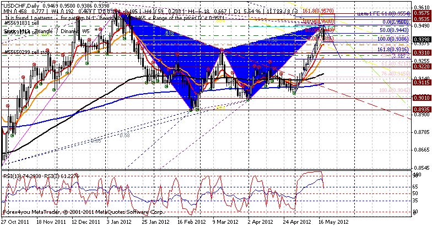Click the 27 Oct 2011 date label

pos(14,222)
